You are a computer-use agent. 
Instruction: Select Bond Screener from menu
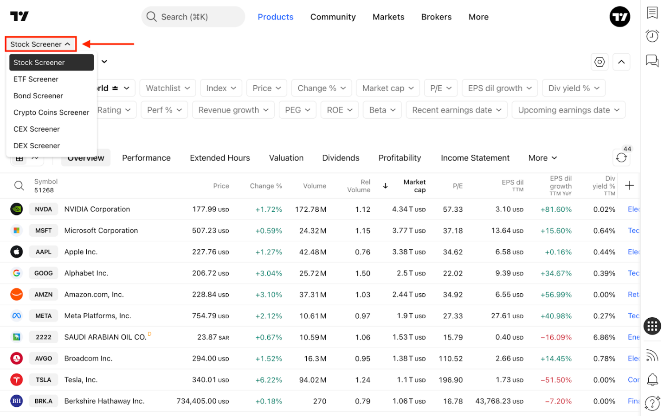click(x=52, y=96)
